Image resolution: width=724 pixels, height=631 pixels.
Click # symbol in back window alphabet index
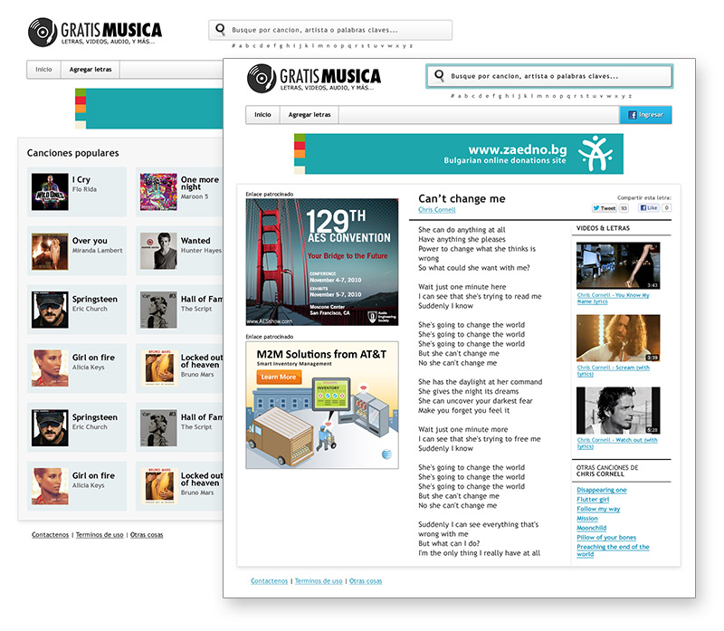[x=233, y=46]
